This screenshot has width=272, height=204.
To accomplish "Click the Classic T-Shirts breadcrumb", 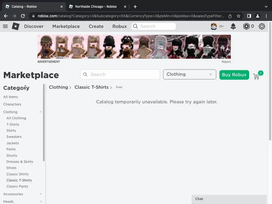I will [91, 87].
